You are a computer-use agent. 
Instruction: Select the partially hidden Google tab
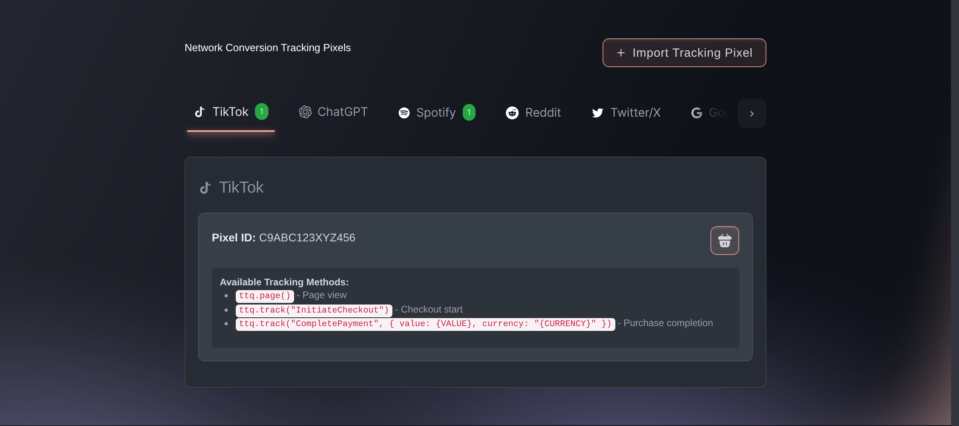[x=710, y=113]
